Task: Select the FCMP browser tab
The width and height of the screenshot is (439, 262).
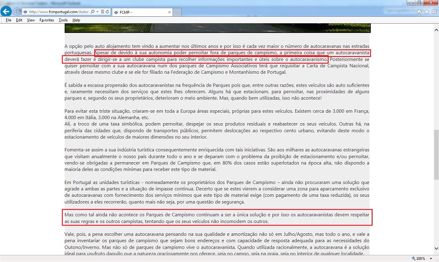Action: [142, 12]
